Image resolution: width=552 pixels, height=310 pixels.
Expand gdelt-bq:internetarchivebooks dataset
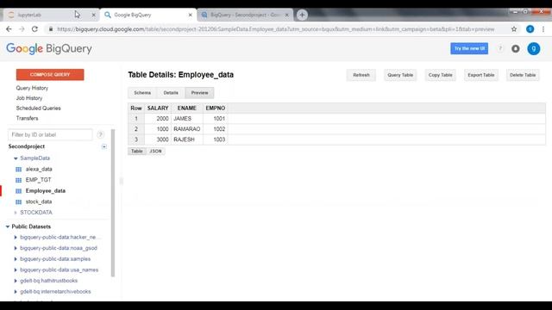point(16,292)
